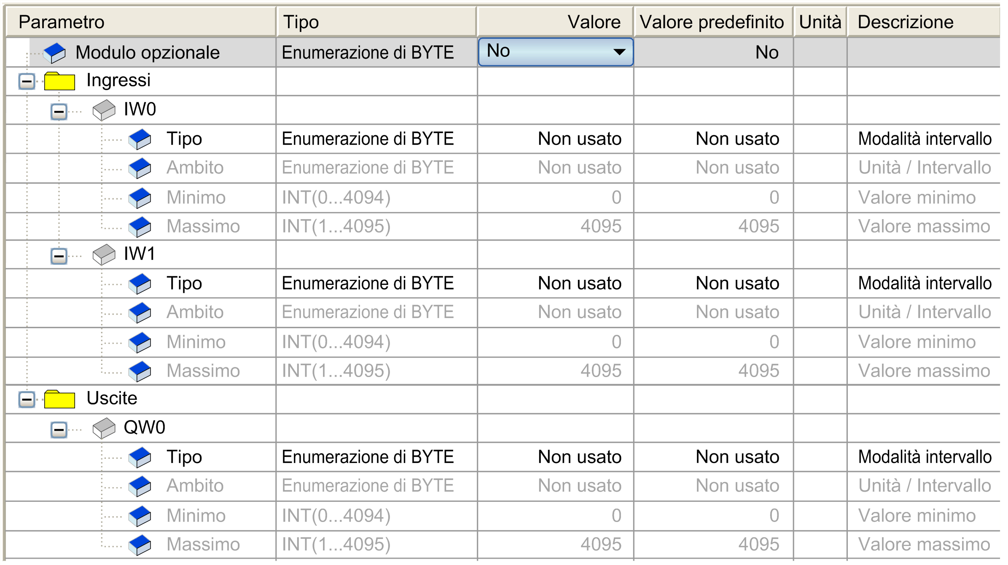Collapse the IW1 tree node
The image size is (1008, 565).
[x=59, y=256]
